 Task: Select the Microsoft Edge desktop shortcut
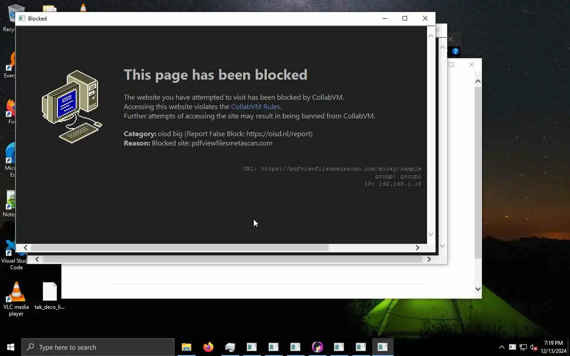pos(10,159)
